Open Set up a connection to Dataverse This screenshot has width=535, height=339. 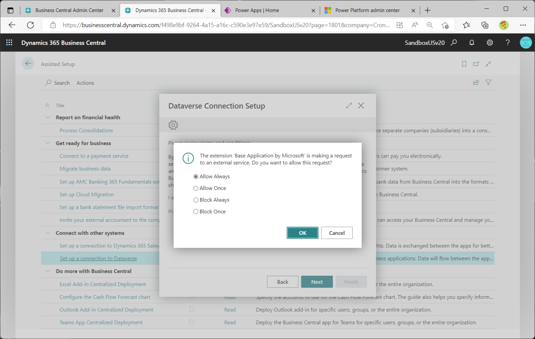98,258
